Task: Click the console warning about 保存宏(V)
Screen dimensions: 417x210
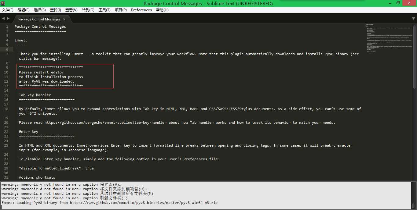Action: click(61, 184)
